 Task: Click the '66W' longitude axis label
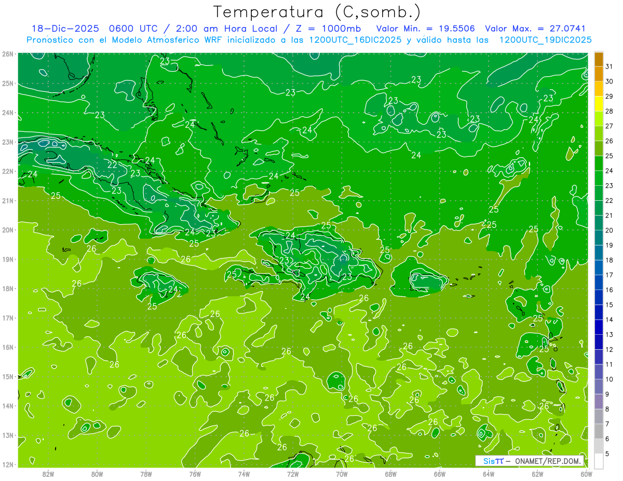click(440, 474)
